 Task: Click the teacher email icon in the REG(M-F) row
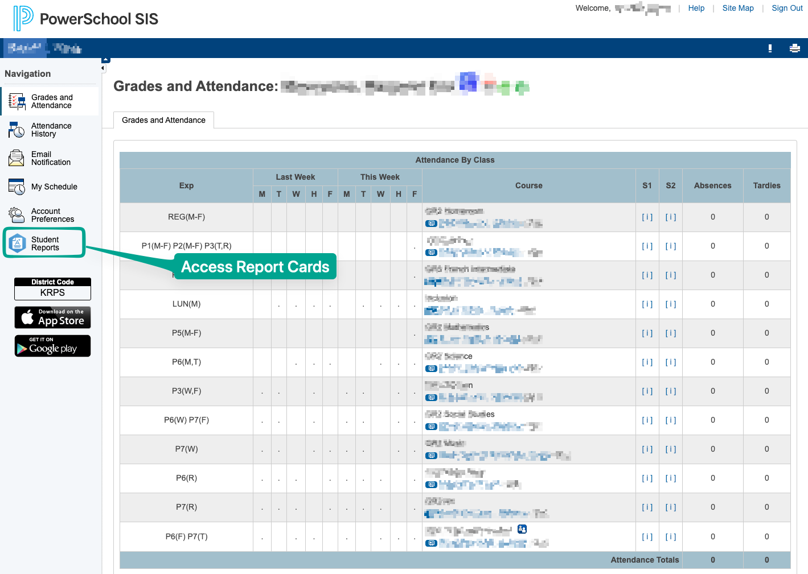tap(432, 224)
